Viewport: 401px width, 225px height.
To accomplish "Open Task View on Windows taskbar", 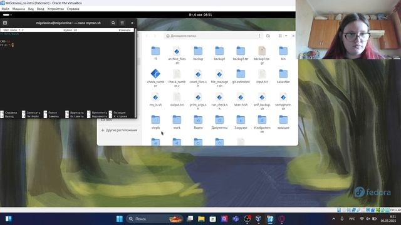I will [190, 219].
